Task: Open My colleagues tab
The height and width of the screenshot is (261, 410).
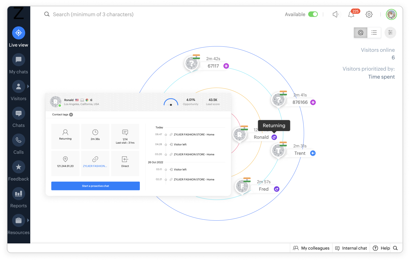Action: click(311, 248)
